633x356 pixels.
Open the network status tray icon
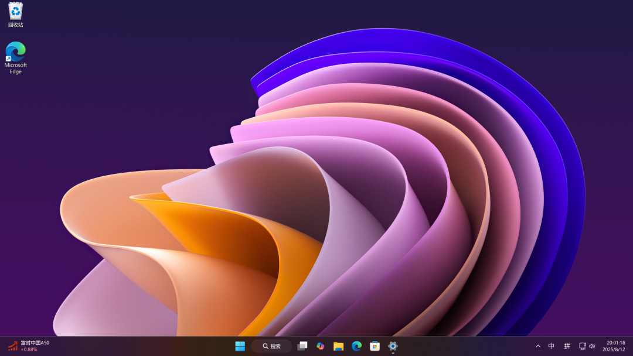pos(583,346)
